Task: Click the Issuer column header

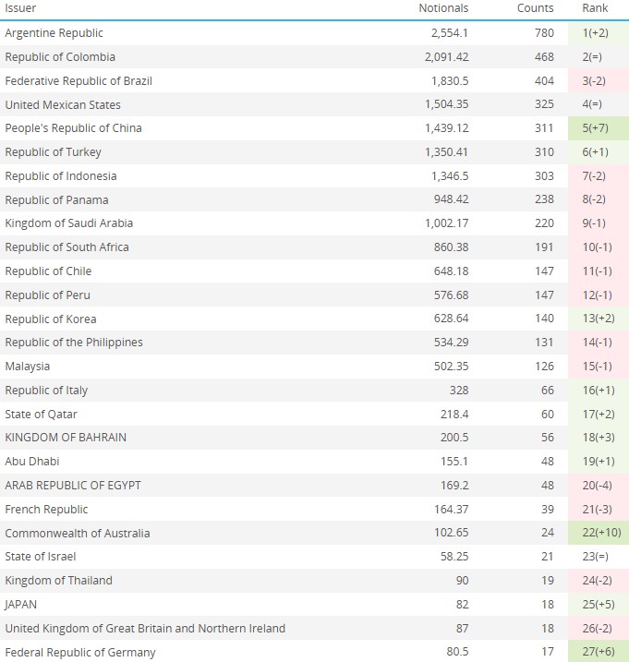Action: click(20, 8)
